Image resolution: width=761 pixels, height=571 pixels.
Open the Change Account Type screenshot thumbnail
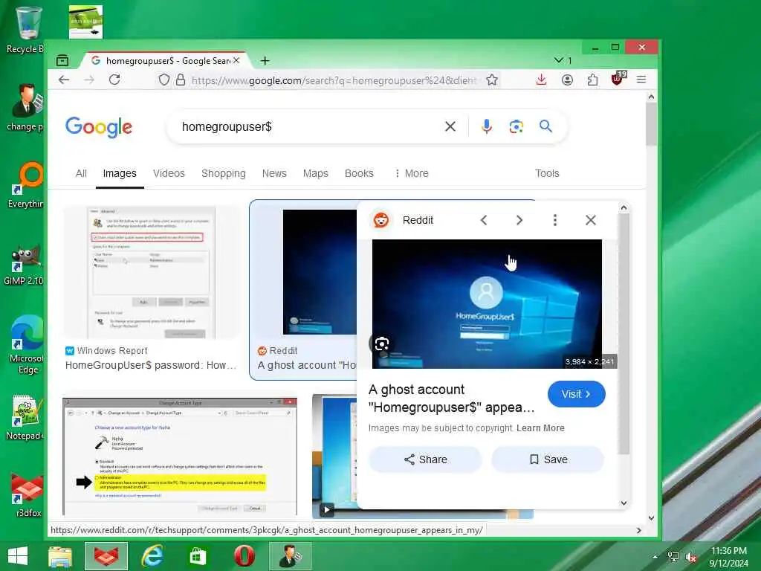(x=180, y=457)
